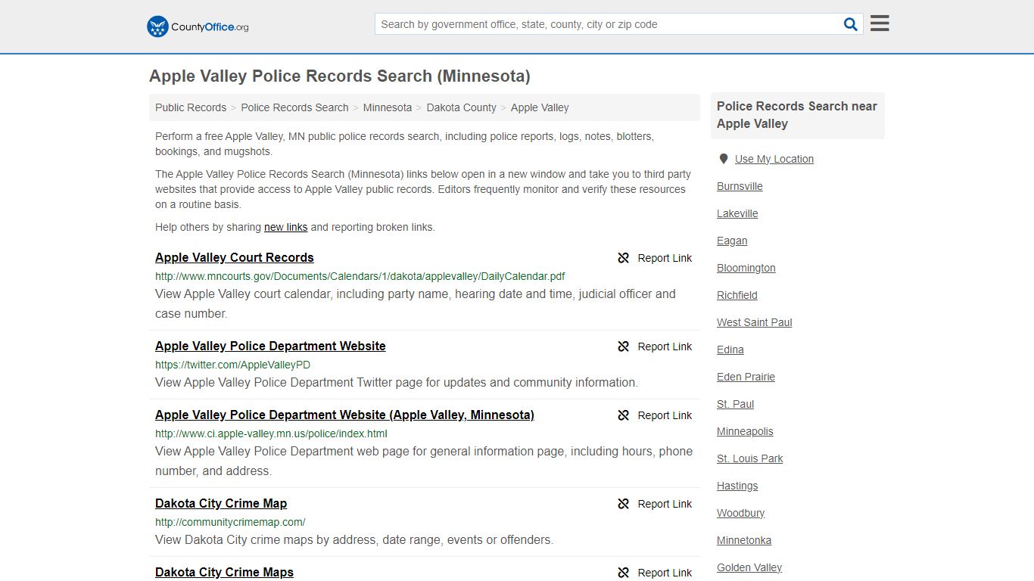Select Apple Valley breadcrumb
1034x581 pixels.
tap(540, 107)
